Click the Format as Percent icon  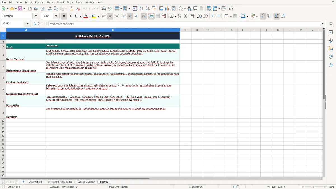pyautogui.click(x=179, y=16)
